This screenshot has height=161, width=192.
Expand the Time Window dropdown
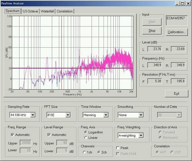(x=106, y=115)
